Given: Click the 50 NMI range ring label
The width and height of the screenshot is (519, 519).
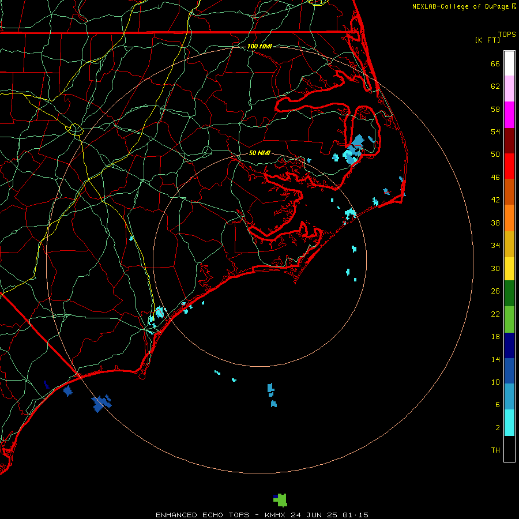Looking at the screenshot, I should [x=259, y=153].
